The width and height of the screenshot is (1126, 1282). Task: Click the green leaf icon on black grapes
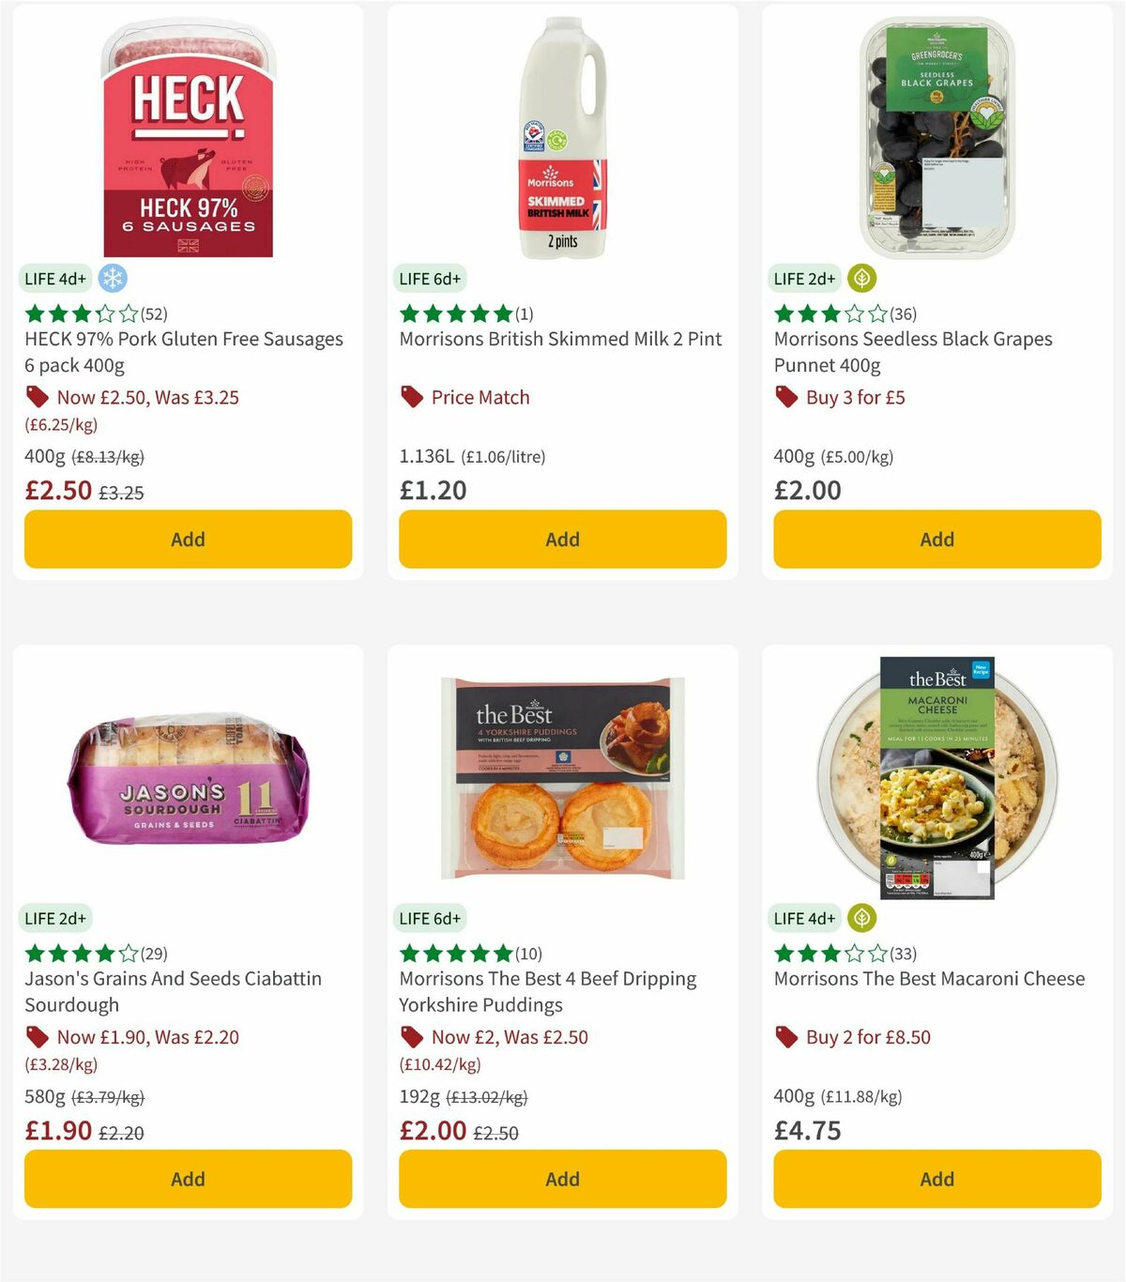[860, 278]
